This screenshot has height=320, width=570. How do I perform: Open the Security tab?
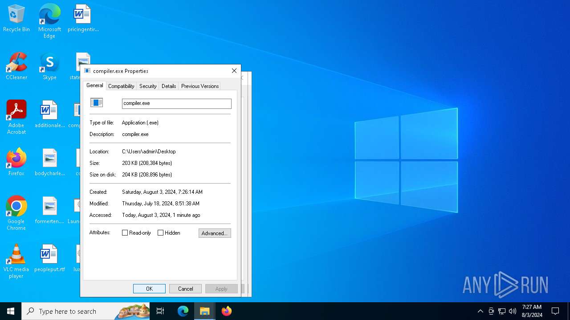(148, 86)
